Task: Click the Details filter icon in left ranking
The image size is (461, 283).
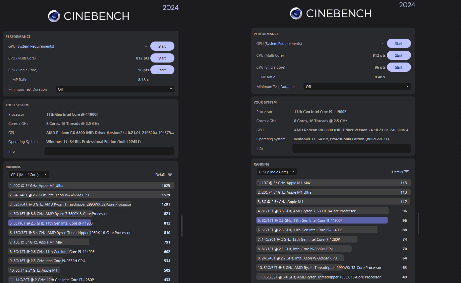Action: [170, 174]
